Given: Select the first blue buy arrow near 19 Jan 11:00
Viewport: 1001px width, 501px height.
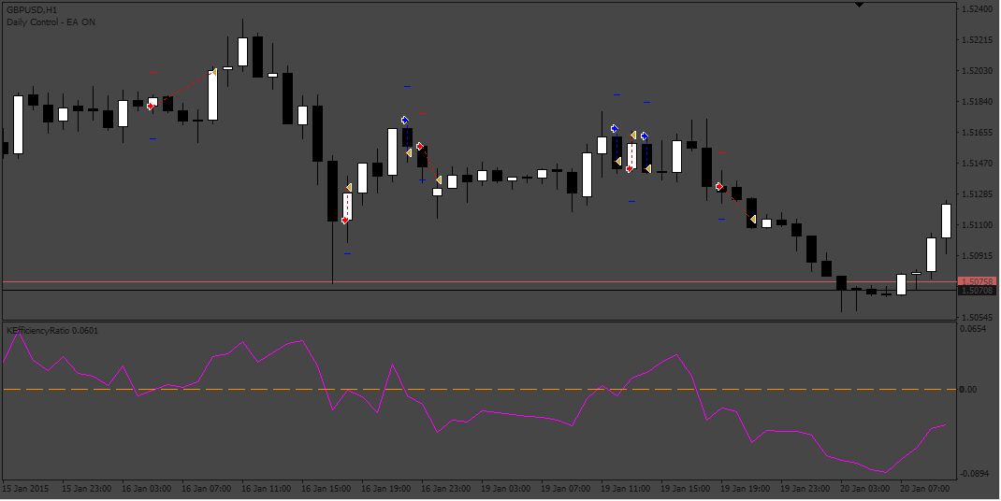Looking at the screenshot, I should 614,128.
